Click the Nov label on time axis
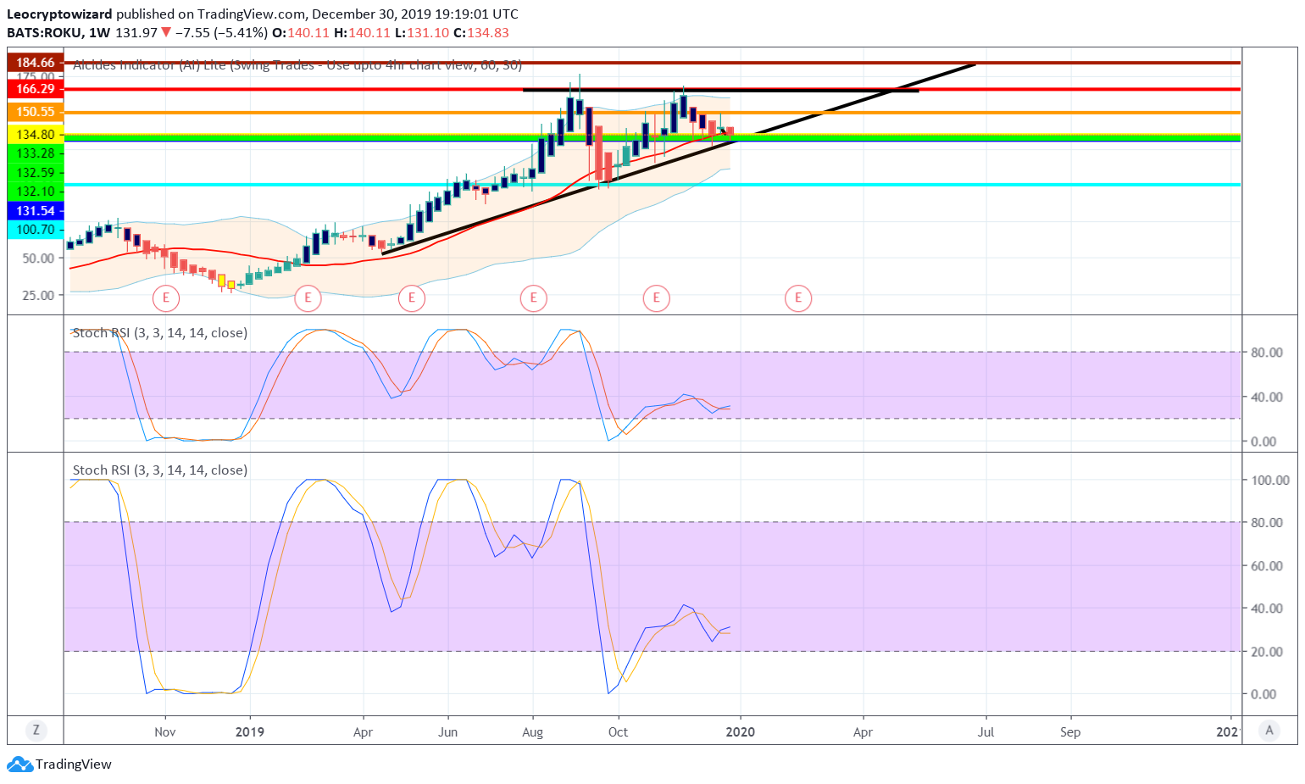Screen dimensions: 1305x784 tap(165, 732)
